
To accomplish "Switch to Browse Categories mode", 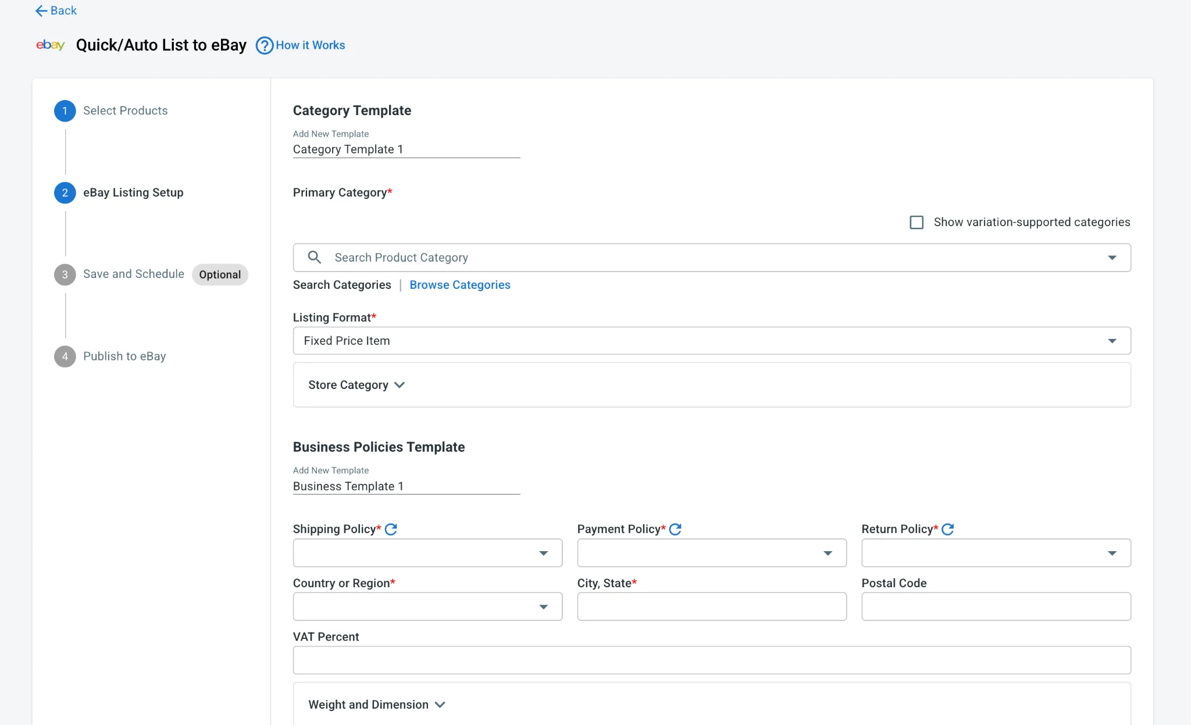I will click(x=460, y=285).
